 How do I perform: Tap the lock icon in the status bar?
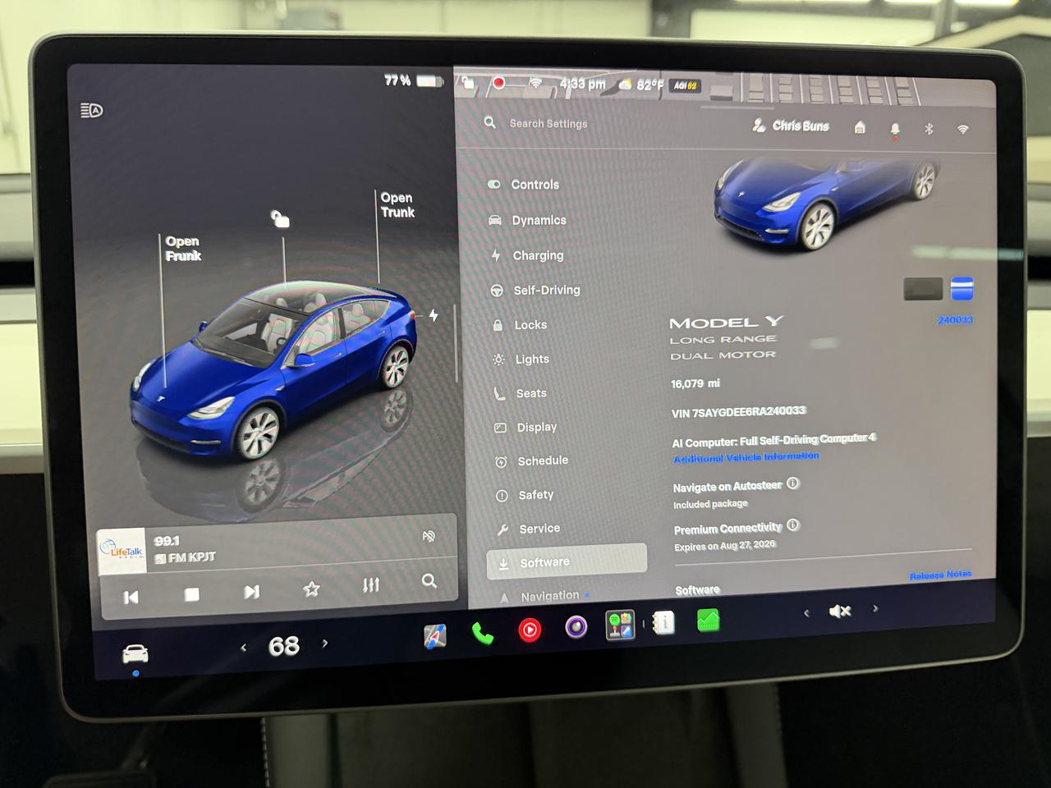click(468, 82)
